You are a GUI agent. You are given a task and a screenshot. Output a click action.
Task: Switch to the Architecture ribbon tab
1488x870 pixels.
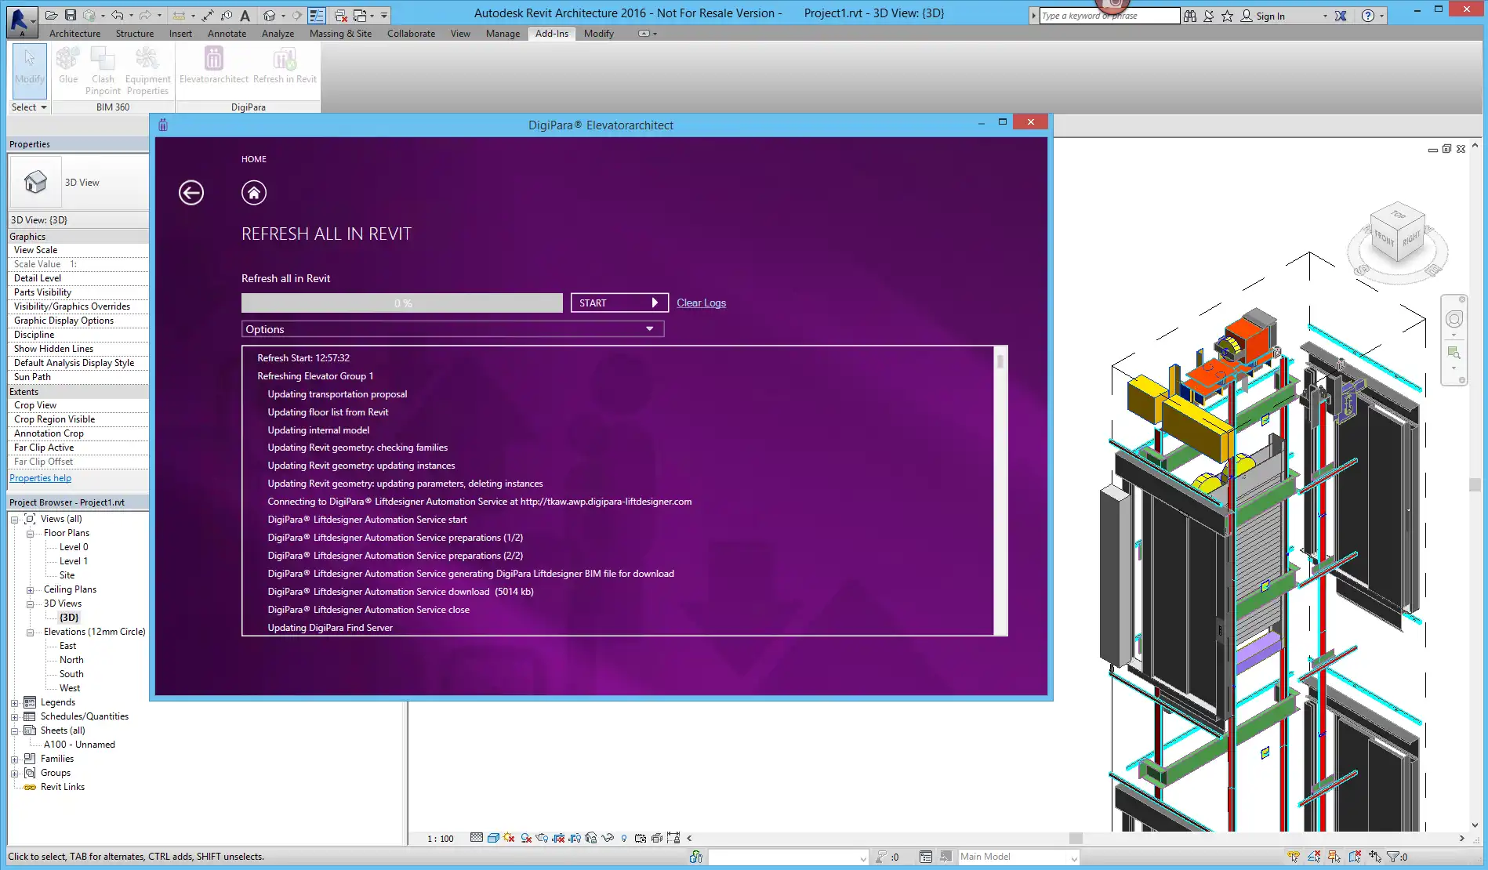(74, 34)
